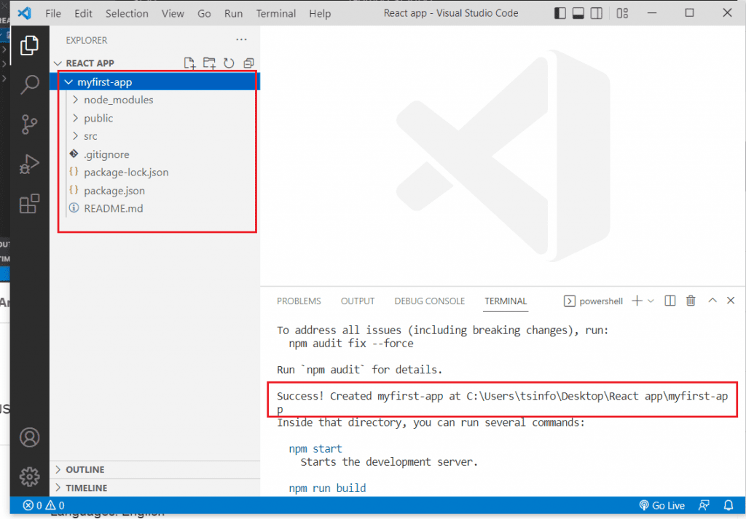Open the Run and Debug view
The width and height of the screenshot is (746, 519).
click(x=29, y=165)
